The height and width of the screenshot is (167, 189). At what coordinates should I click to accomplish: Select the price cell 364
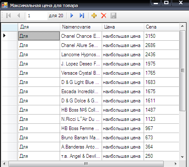point(161,147)
